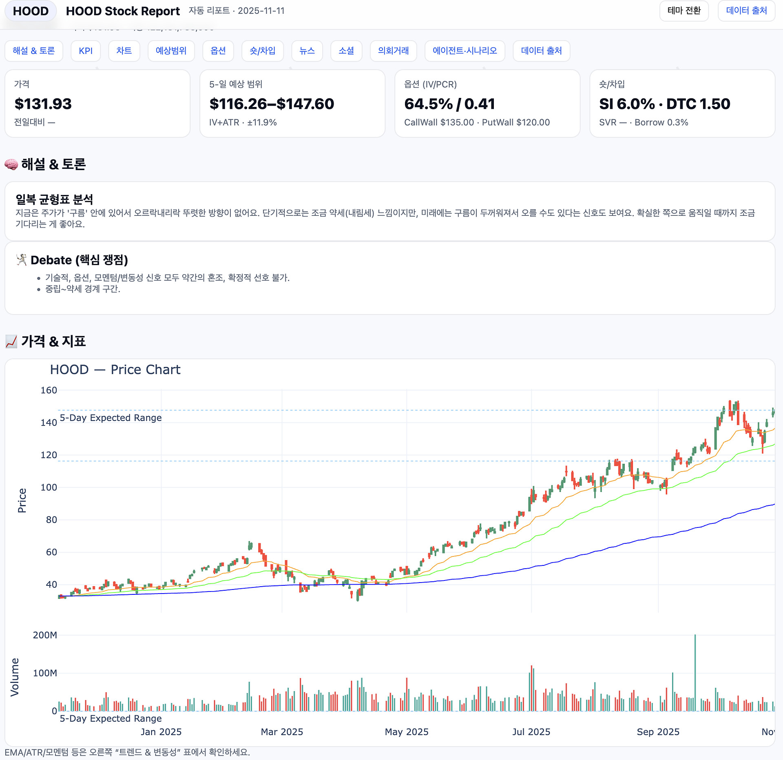
Task: Click 데이터 출처 tab in nav row
Action: tap(541, 51)
